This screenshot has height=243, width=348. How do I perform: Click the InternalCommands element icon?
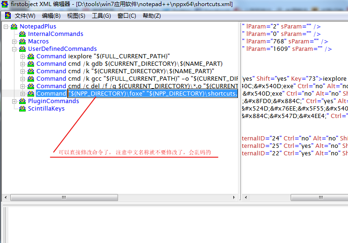(x=22, y=34)
